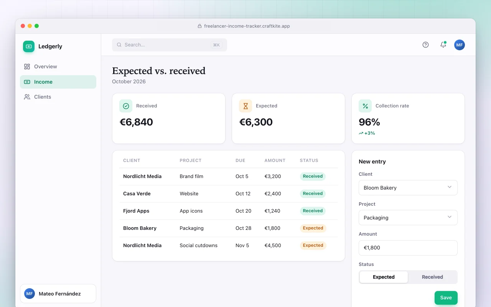
Task: Click the DUE column header
Action: click(240, 160)
